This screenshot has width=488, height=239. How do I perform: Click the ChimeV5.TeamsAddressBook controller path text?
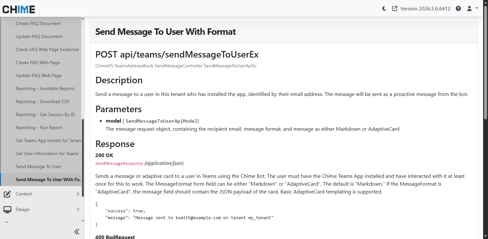coord(176,66)
